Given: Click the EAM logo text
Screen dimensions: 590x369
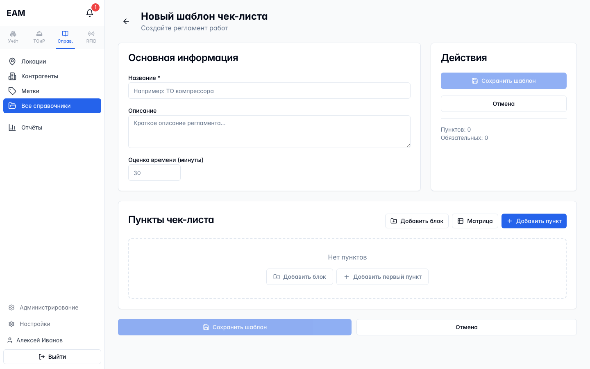Looking at the screenshot, I should point(16,13).
